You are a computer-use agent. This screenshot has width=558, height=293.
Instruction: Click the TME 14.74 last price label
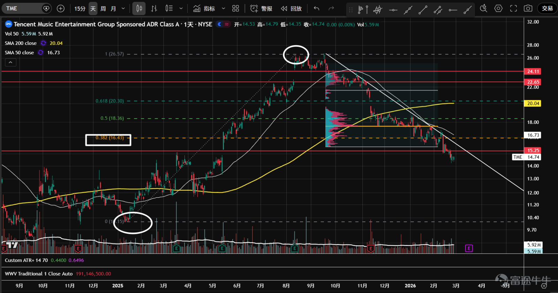tap(527, 157)
